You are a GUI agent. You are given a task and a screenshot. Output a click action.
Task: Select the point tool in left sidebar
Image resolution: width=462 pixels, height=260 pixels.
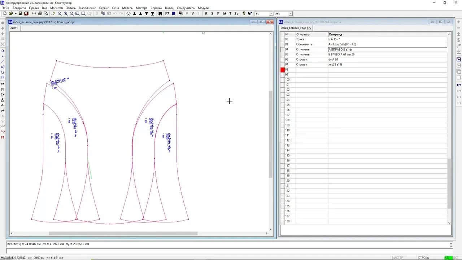coord(3,56)
